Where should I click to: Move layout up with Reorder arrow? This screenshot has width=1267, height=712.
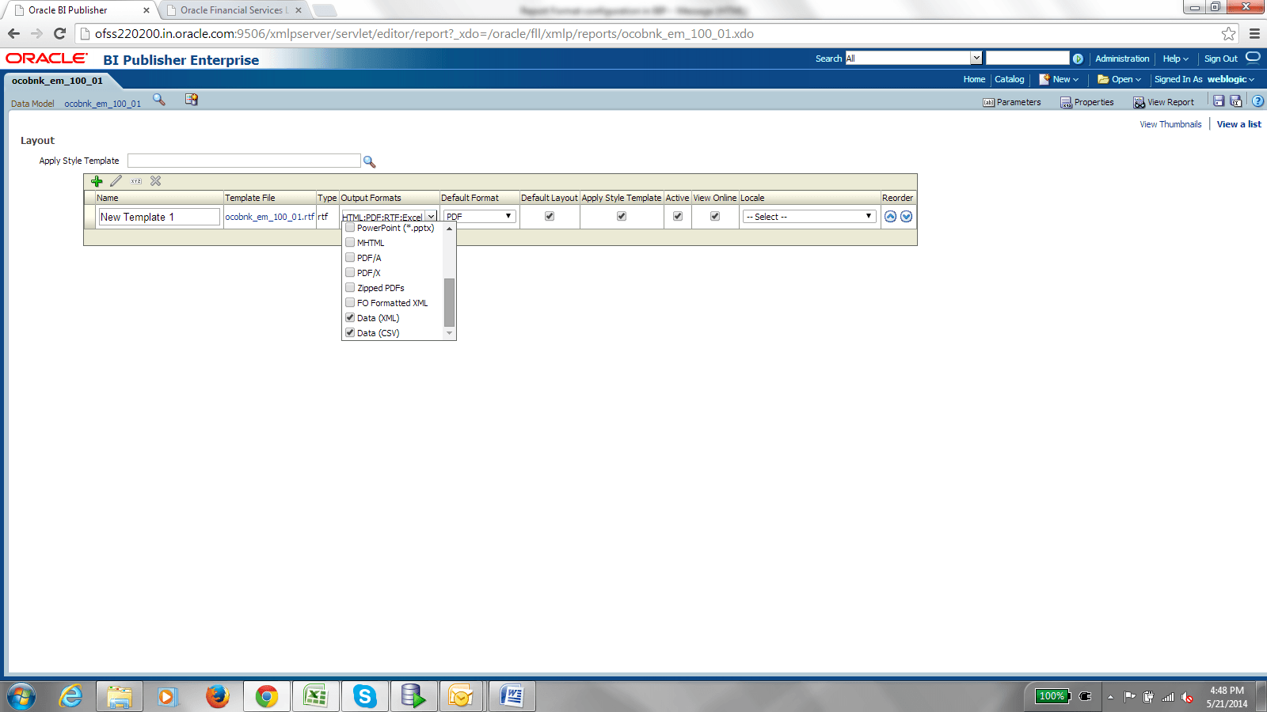(891, 217)
